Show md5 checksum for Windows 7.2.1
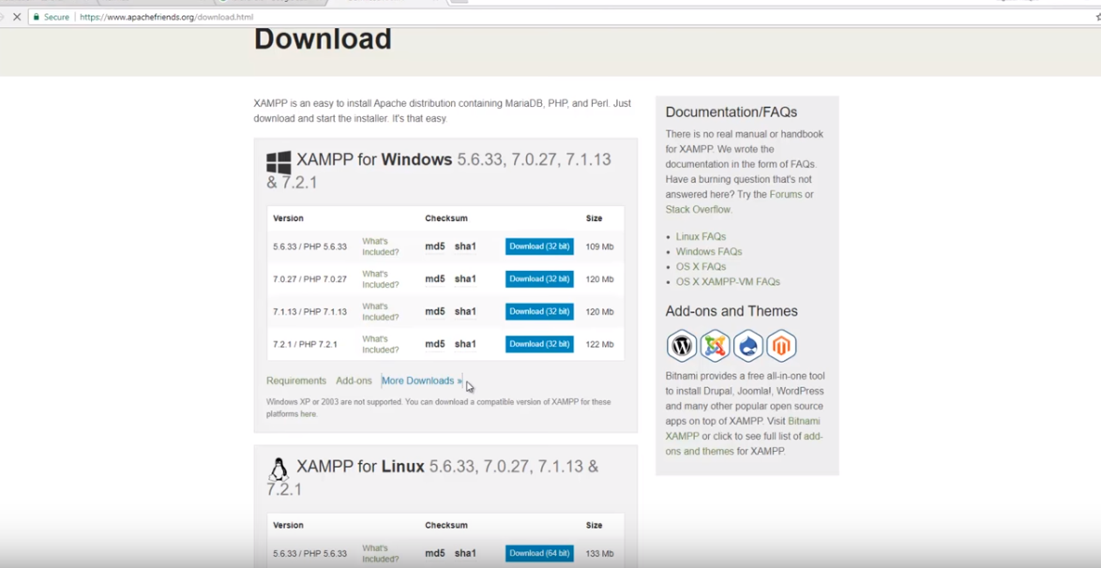Viewport: 1101px width, 568px height. point(435,344)
